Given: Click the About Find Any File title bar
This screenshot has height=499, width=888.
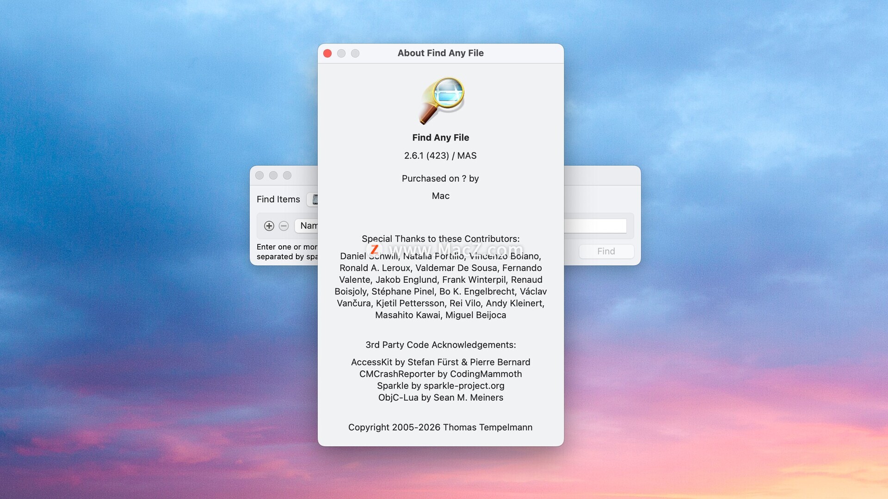Looking at the screenshot, I should 440,53.
